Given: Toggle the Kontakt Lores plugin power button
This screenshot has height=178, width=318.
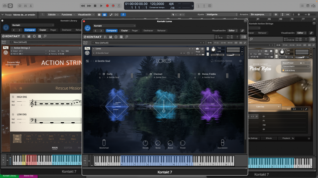Looking at the screenshot, I should pos(88,28).
